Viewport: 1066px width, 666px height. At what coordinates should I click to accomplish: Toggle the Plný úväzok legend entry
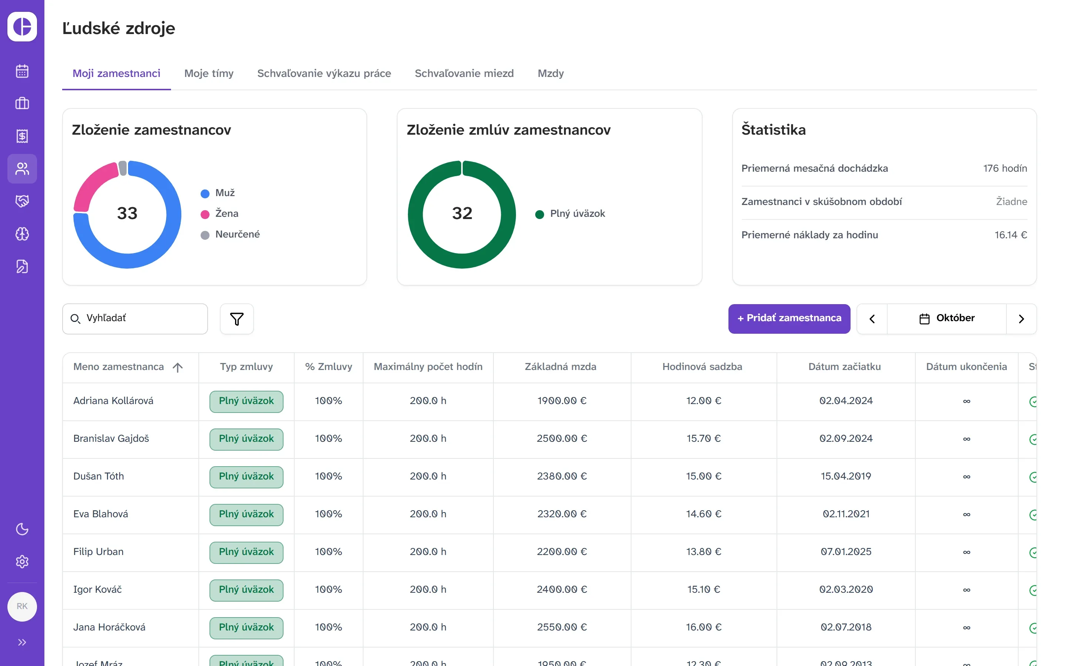(x=570, y=214)
